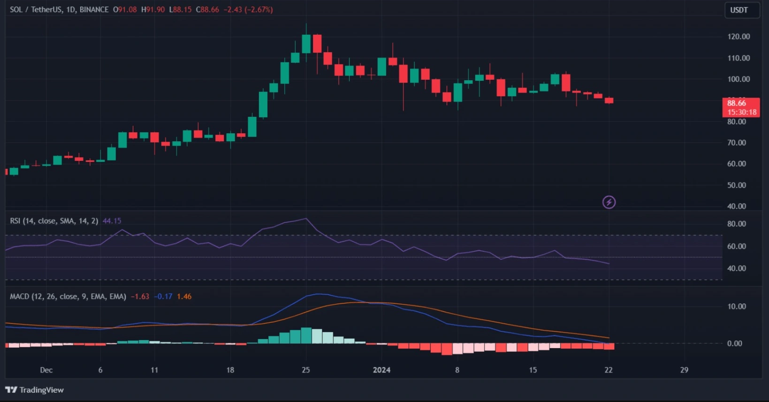Click the 110.00 price axis label
The height and width of the screenshot is (402, 769).
(x=739, y=58)
